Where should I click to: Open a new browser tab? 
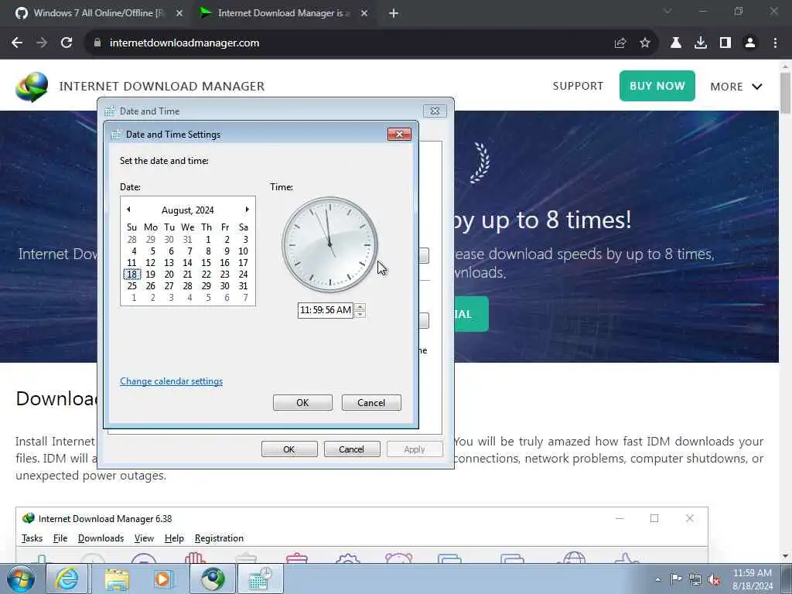coord(394,13)
